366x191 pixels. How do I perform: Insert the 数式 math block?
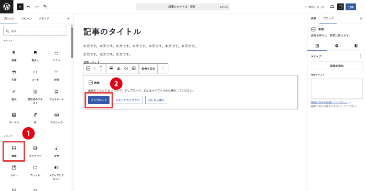(14, 95)
